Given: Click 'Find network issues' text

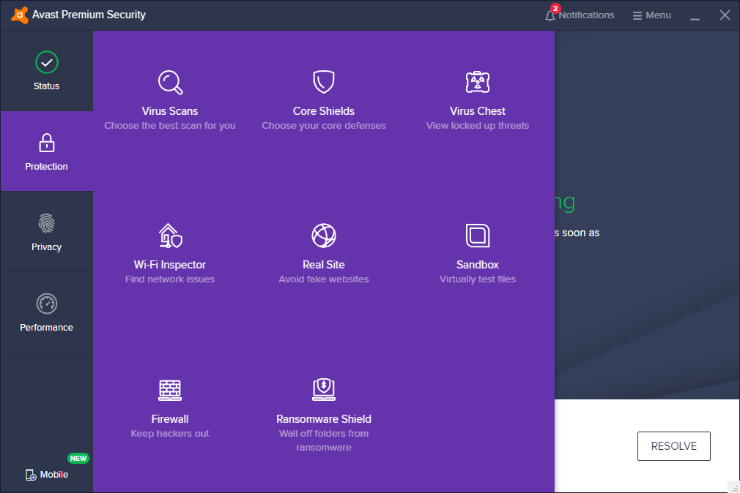Looking at the screenshot, I should click(x=170, y=279).
